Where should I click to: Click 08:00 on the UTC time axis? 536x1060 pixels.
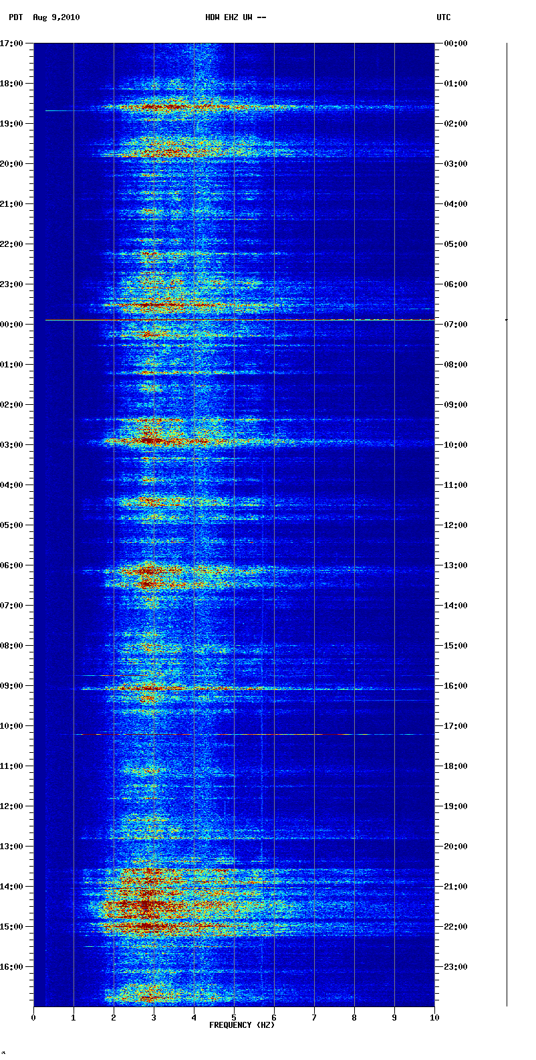point(456,365)
